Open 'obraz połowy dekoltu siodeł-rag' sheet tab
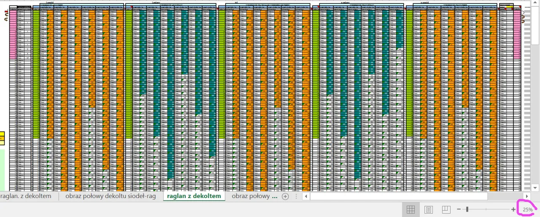 [x=111, y=196]
